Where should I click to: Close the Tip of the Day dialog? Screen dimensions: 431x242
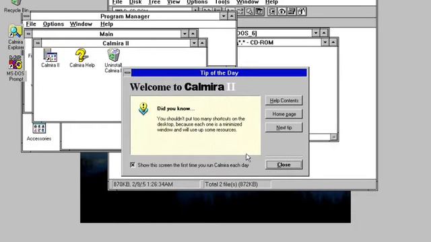pos(284,165)
